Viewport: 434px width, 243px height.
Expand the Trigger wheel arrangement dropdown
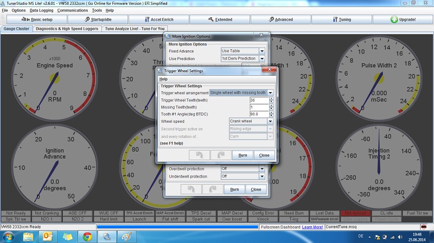pyautogui.click(x=270, y=93)
